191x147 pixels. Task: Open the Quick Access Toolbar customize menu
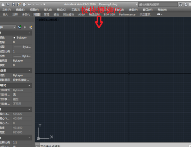[44, 4]
